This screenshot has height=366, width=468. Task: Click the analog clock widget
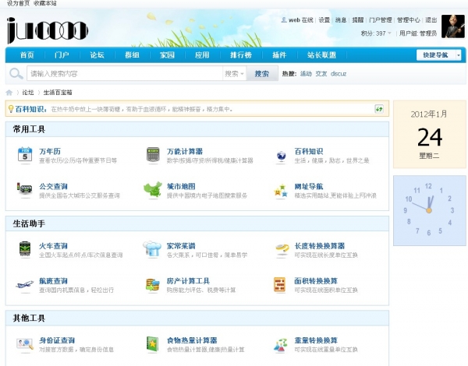click(x=430, y=210)
